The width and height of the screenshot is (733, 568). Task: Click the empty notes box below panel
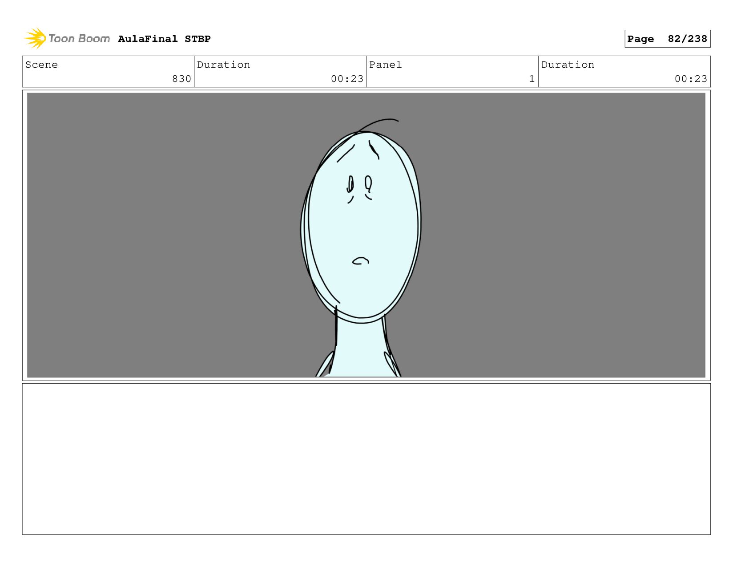coord(366,459)
